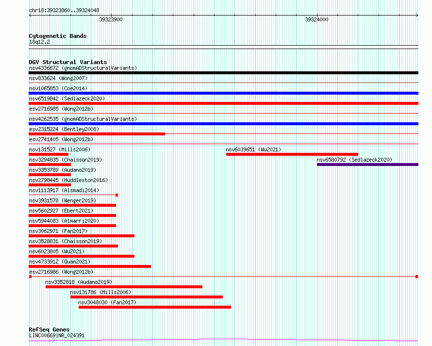Viewport: 432px width, 346px height.
Task: Open the nsv833624 (Wong2007) variant
Action: [58, 78]
